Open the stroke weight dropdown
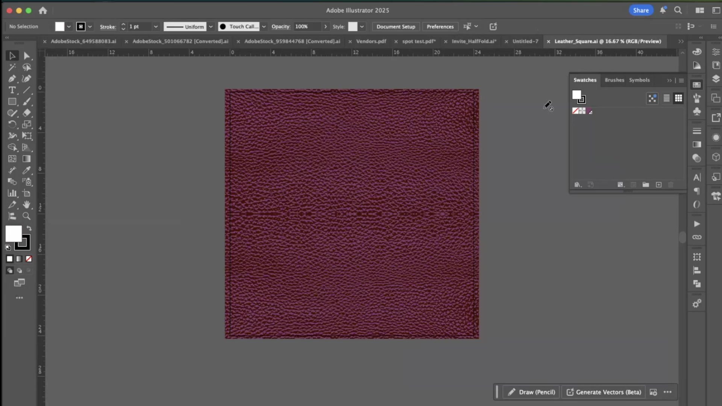The image size is (722, 406). click(x=156, y=27)
